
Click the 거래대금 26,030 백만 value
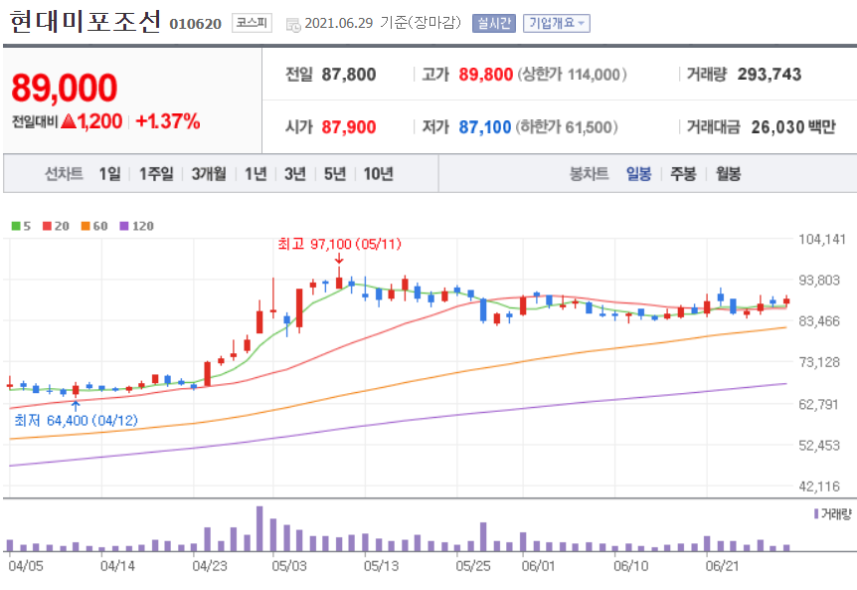click(793, 127)
